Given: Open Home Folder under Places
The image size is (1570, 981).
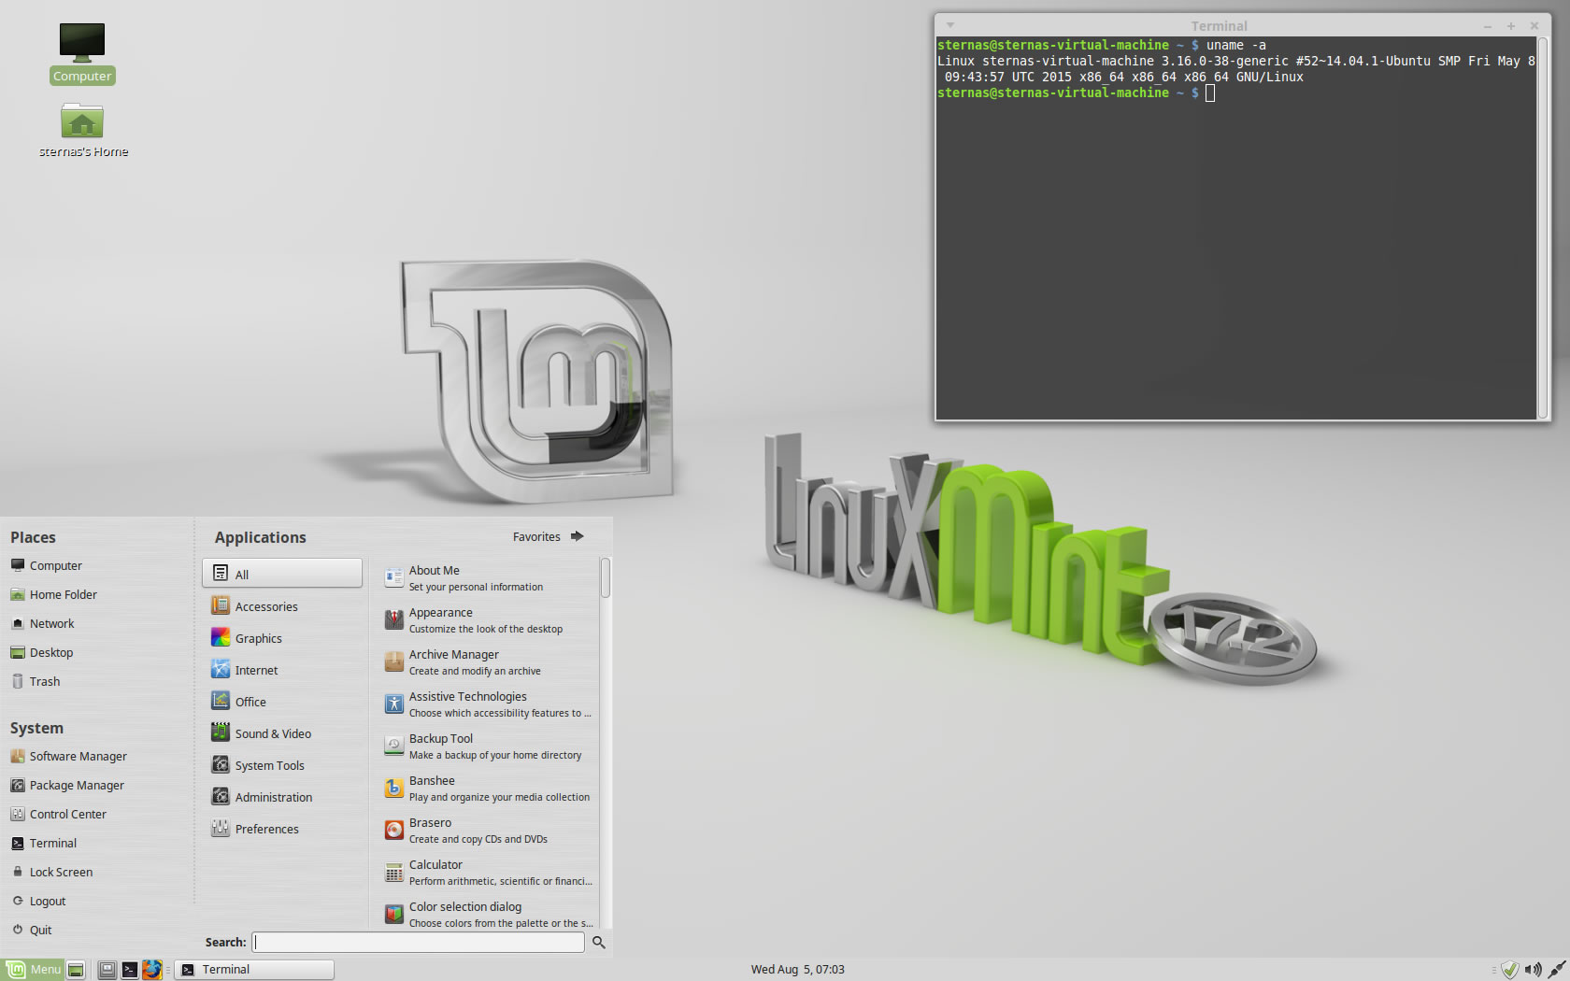Looking at the screenshot, I should point(53,594).
